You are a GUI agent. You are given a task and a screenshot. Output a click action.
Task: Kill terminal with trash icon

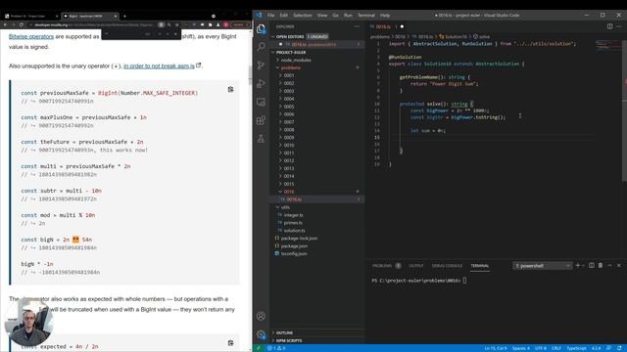[x=601, y=265]
